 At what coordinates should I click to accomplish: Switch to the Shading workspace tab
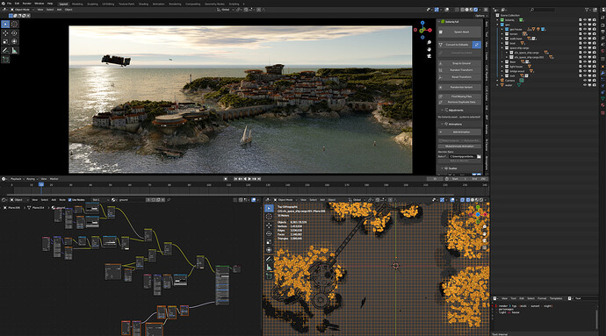point(143,4)
